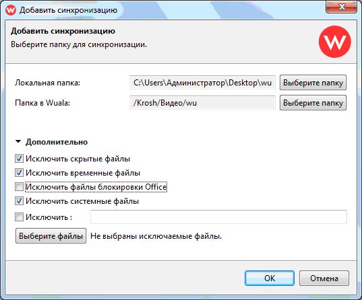Enable 'Исключить файлы блокировки Office' checkbox
The width and height of the screenshot is (362, 300).
point(19,186)
